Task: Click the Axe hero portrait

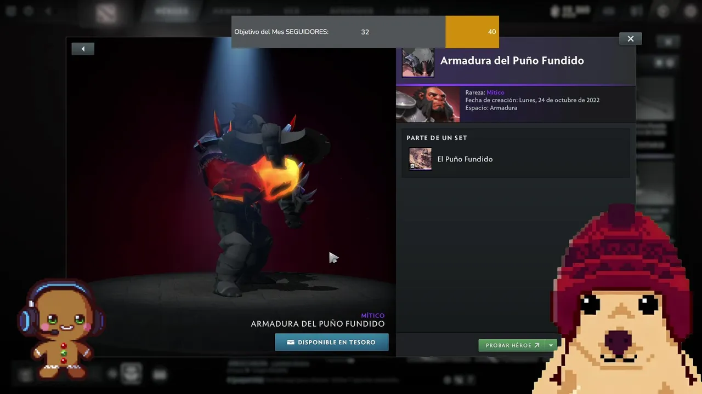Action: [428, 104]
